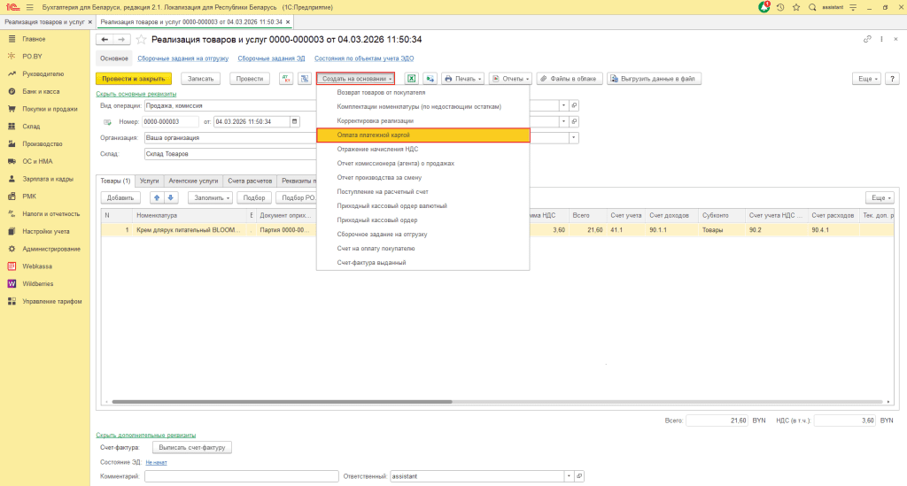
Task: Open Bank and cash section in sidebar
Action: tap(41, 91)
